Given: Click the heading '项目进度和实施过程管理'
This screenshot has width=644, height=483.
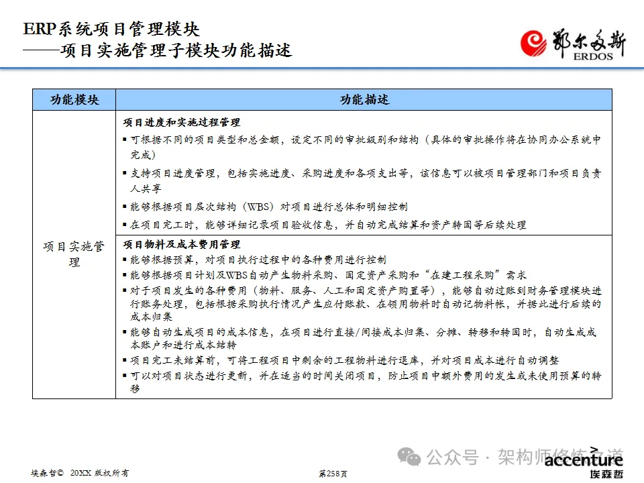Looking at the screenshot, I should (182, 122).
